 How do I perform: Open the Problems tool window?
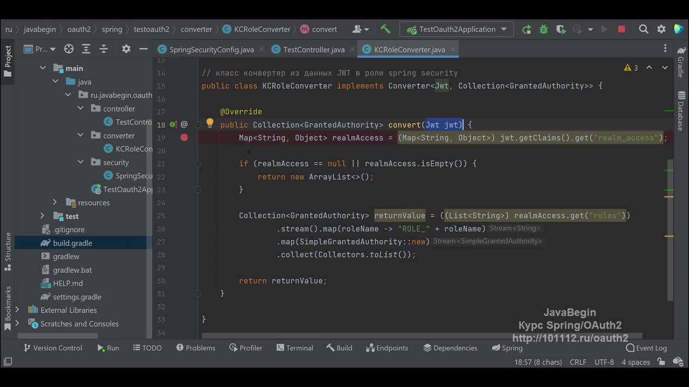pyautogui.click(x=195, y=348)
